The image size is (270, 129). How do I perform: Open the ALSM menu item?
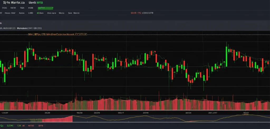point(34,8)
